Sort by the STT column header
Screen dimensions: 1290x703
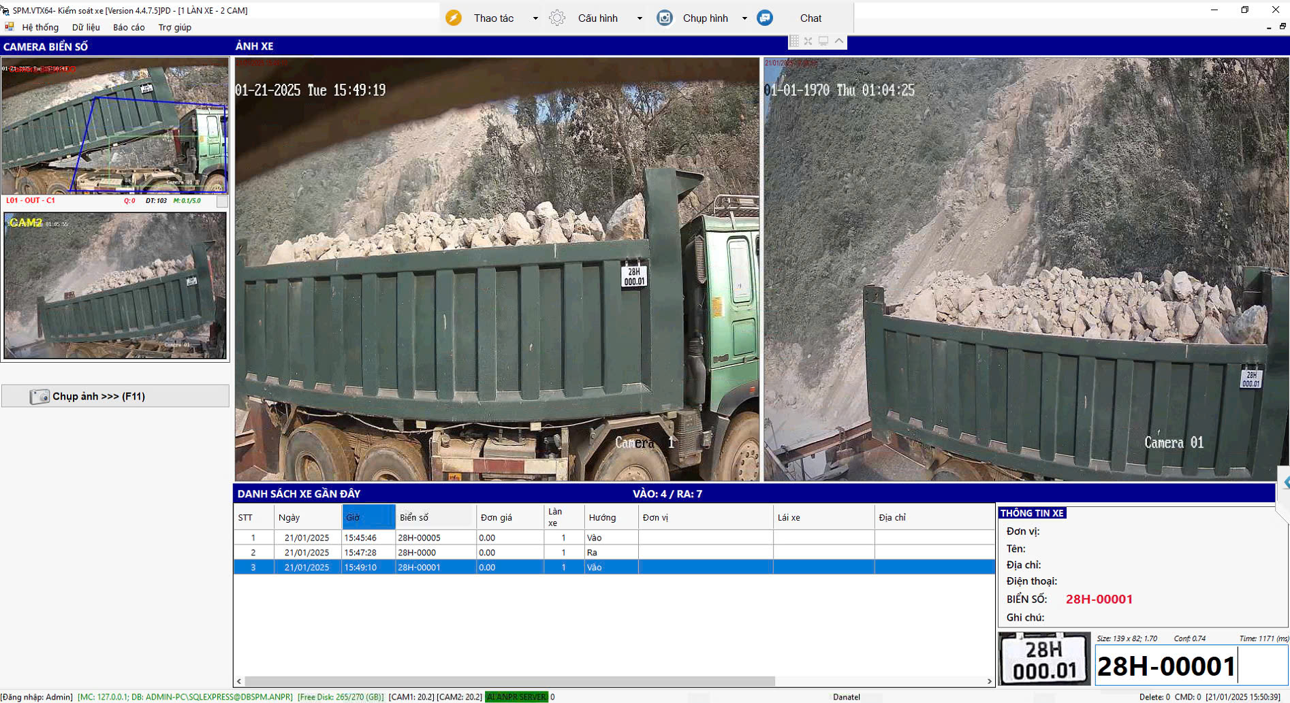coord(254,517)
